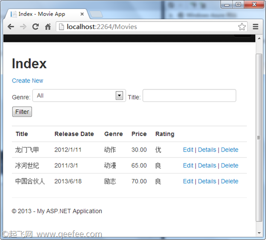266x240 pixels.
Task: Open a new tab next to Movie App tab
Action: [96, 14]
